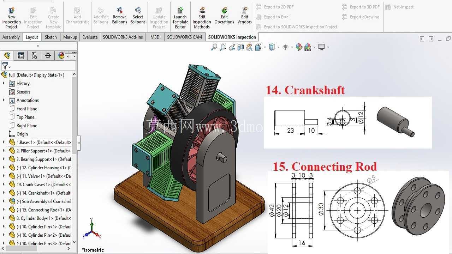Open ConfigurationManager tab icon

(34, 55)
